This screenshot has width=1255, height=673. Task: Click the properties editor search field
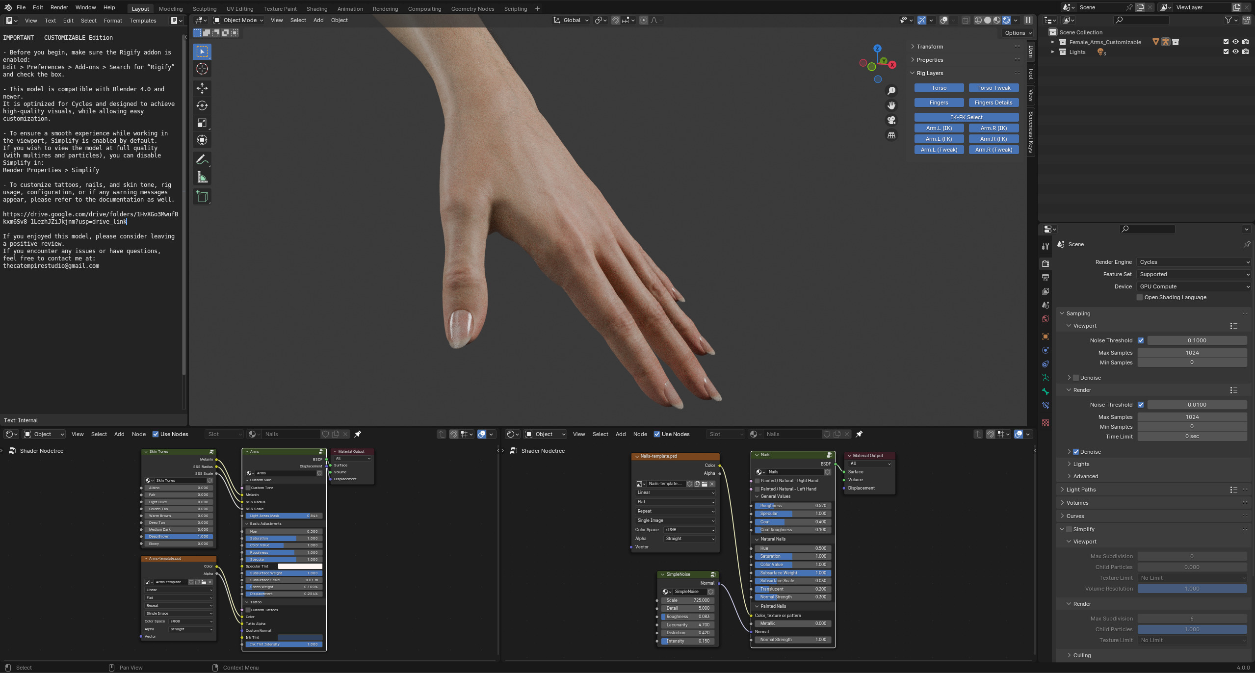pos(1147,229)
